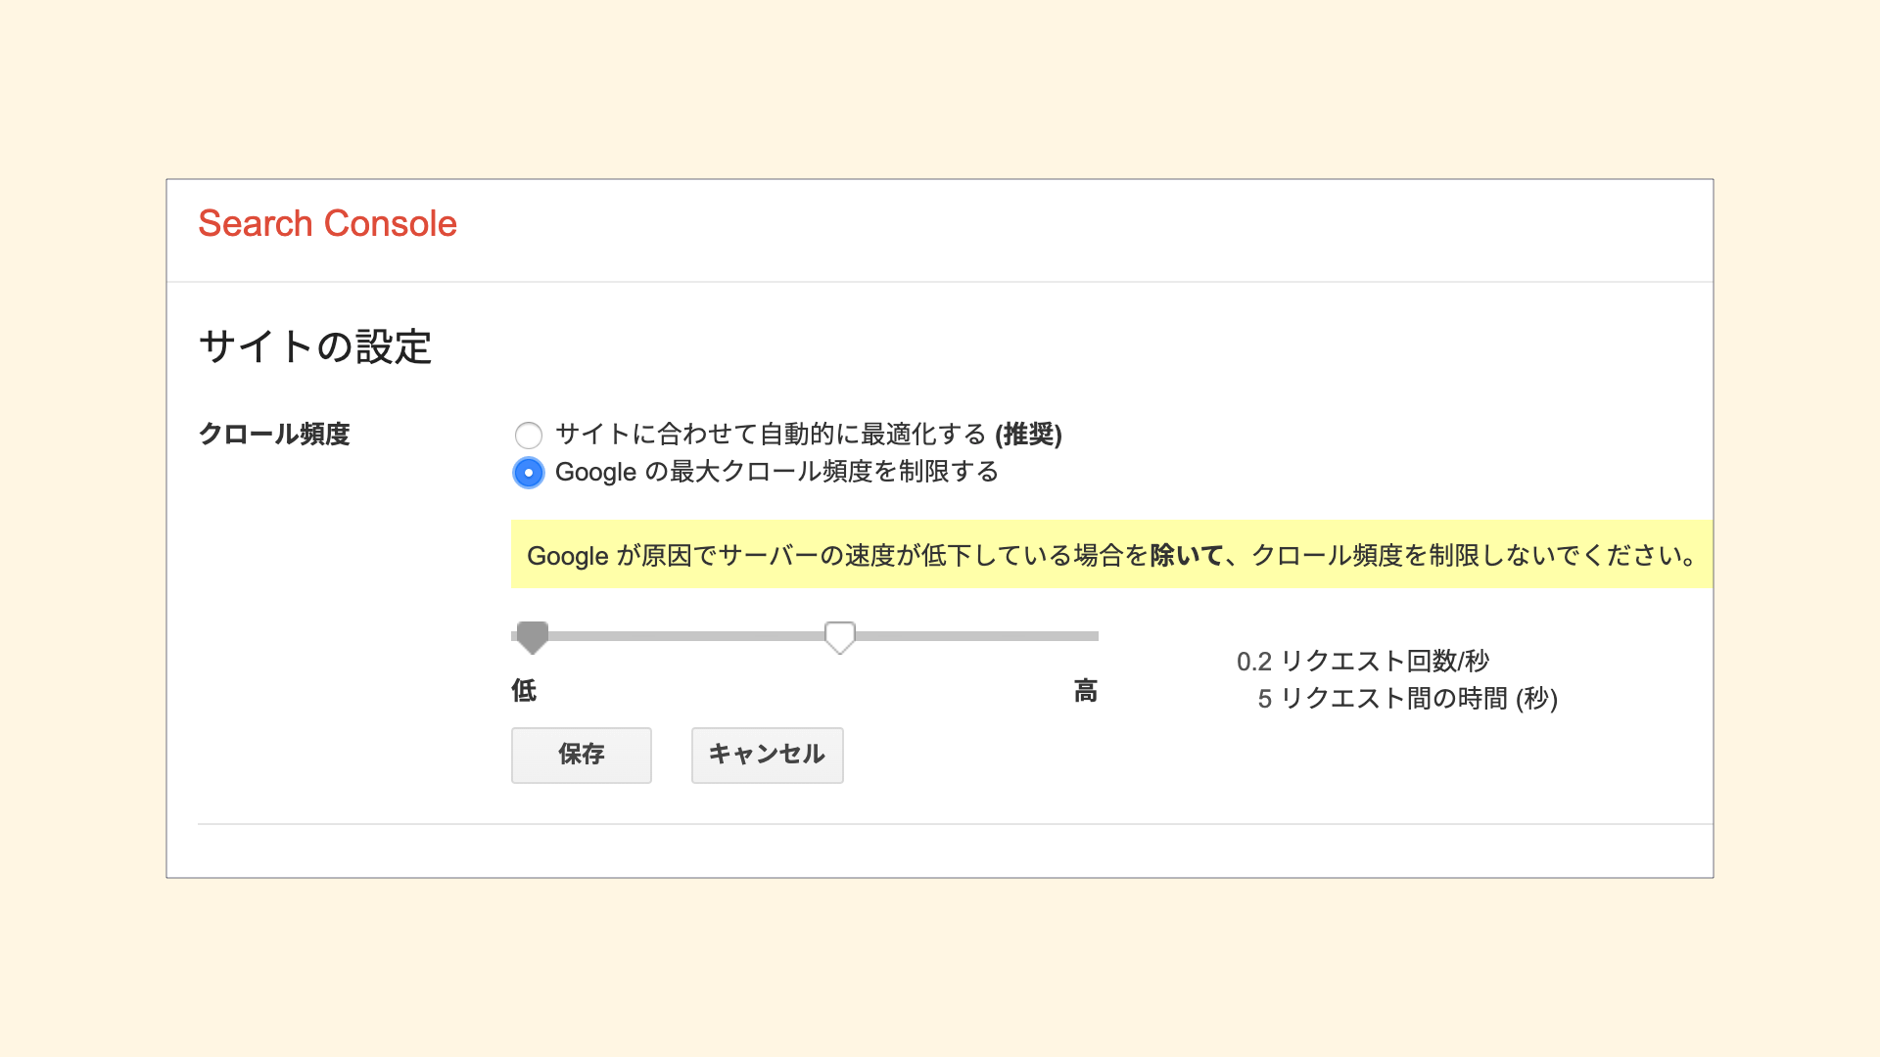Click the クロール頻度 label
This screenshot has height=1057, width=1880.
click(274, 434)
